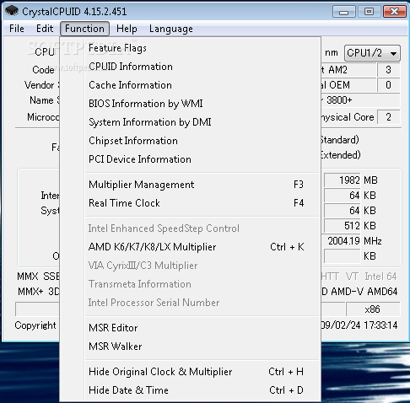410x403 pixels.
Task: Click the Copyright text
Action: pos(35,325)
